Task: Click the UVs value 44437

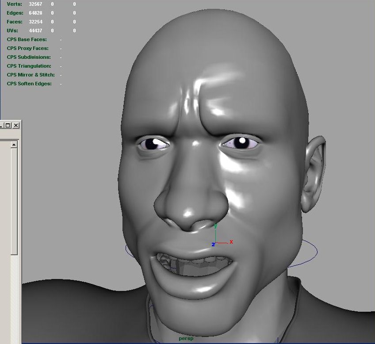Action: pyautogui.click(x=35, y=31)
